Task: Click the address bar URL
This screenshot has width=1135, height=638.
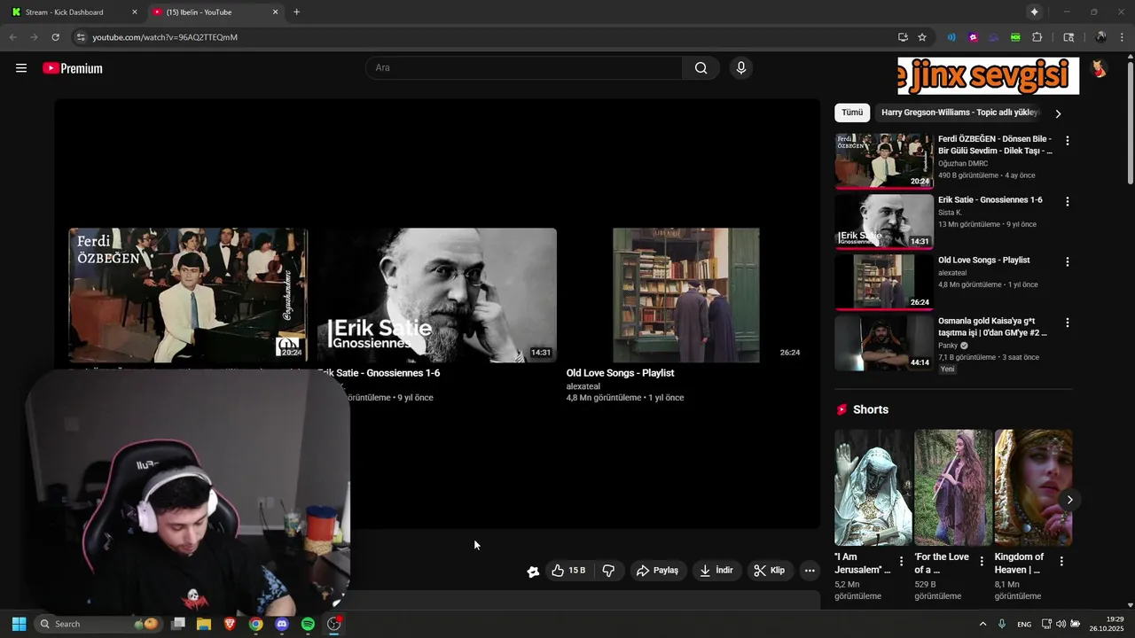Action: coord(165,37)
